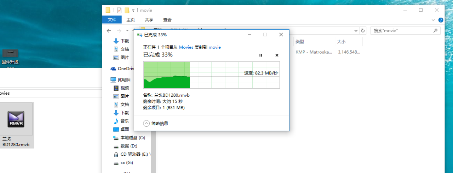
Task: Select 本地磁盘 (C:) drive
Action: [129, 137]
